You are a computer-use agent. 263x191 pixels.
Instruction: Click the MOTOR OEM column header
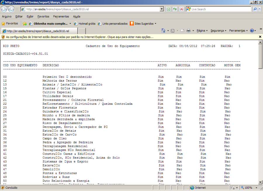[x=232, y=65]
